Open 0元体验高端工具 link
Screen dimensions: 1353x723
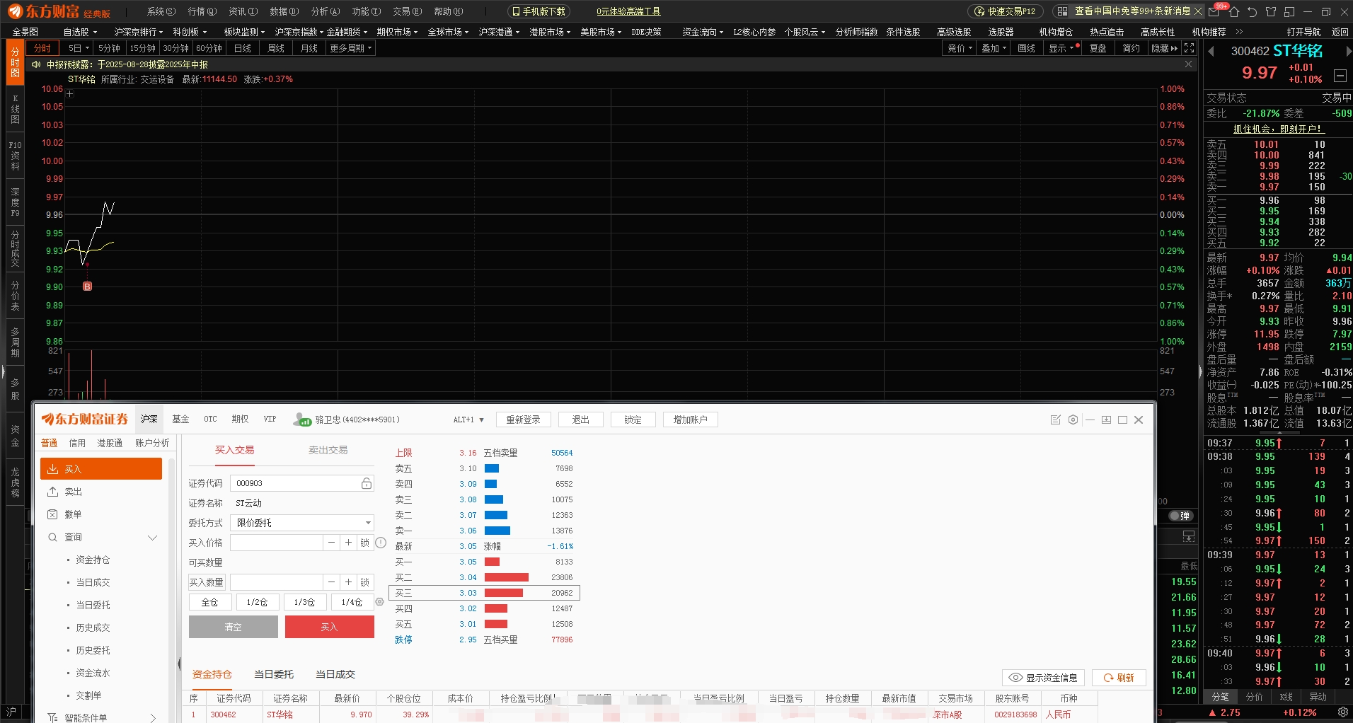pos(628,11)
